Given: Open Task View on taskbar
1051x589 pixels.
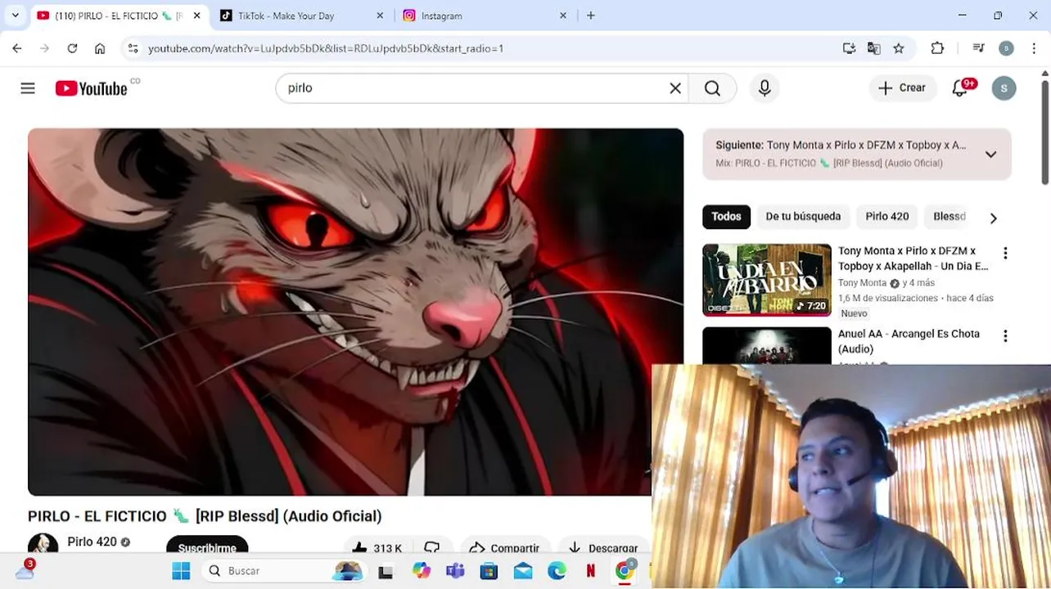Looking at the screenshot, I should click(386, 571).
